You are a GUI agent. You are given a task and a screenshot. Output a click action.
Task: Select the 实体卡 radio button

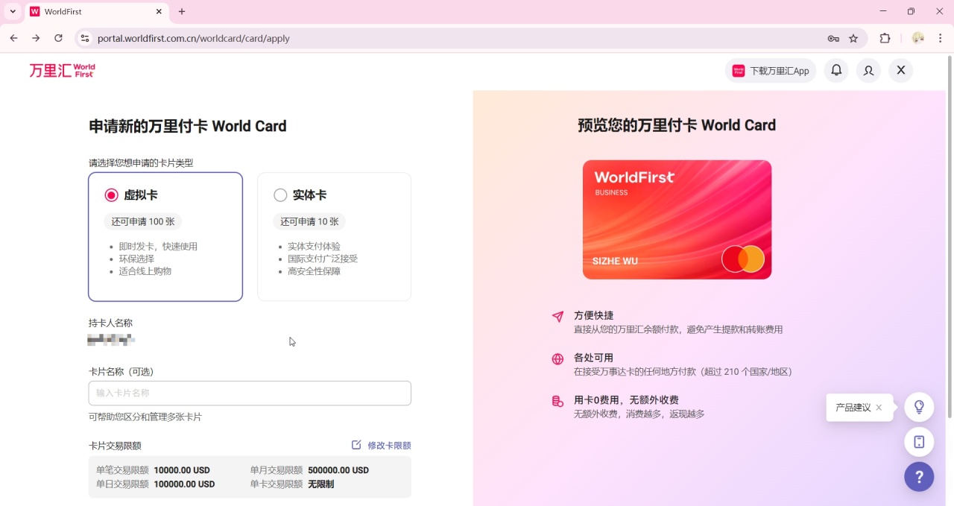[280, 195]
